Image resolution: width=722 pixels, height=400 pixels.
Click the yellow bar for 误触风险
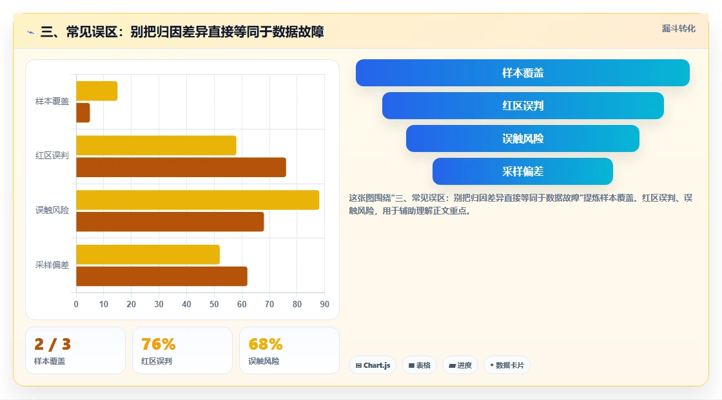(x=197, y=200)
